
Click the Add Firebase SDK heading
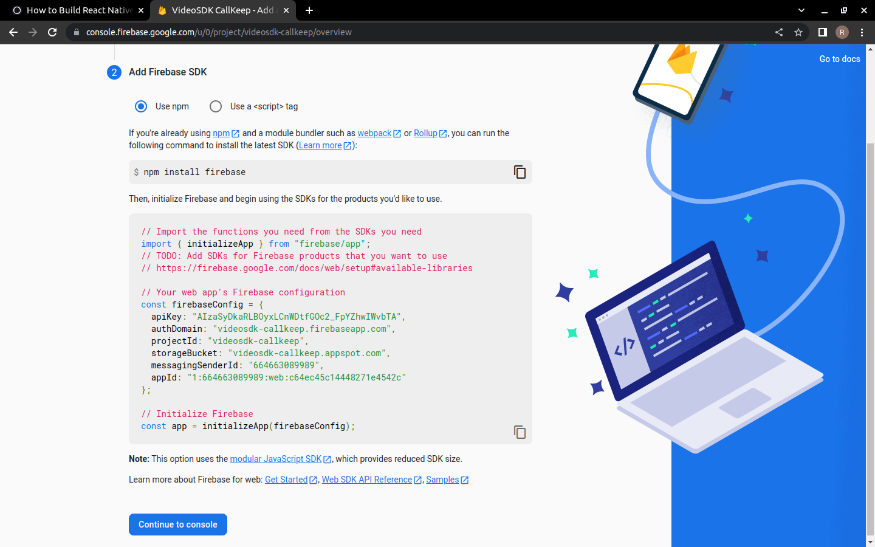click(168, 72)
